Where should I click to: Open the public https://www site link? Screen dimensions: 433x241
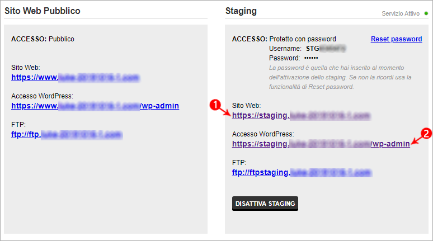point(75,77)
